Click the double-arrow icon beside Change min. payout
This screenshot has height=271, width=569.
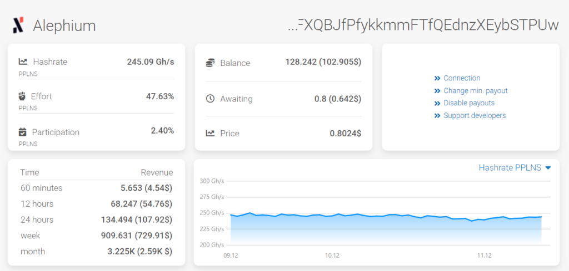437,91
